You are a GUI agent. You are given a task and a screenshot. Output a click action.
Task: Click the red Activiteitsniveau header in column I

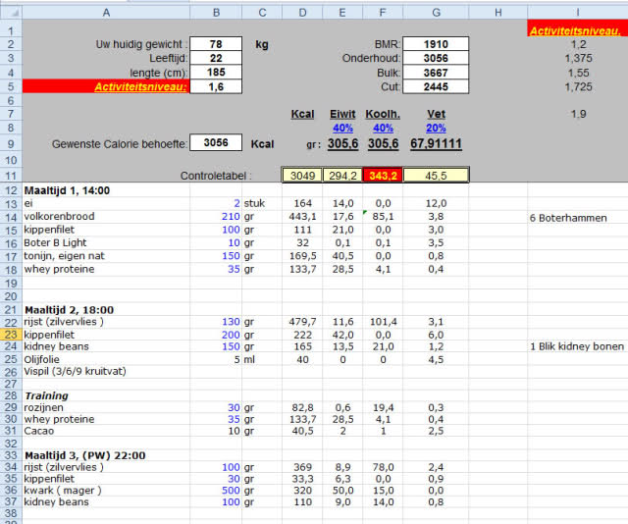pyautogui.click(x=575, y=30)
